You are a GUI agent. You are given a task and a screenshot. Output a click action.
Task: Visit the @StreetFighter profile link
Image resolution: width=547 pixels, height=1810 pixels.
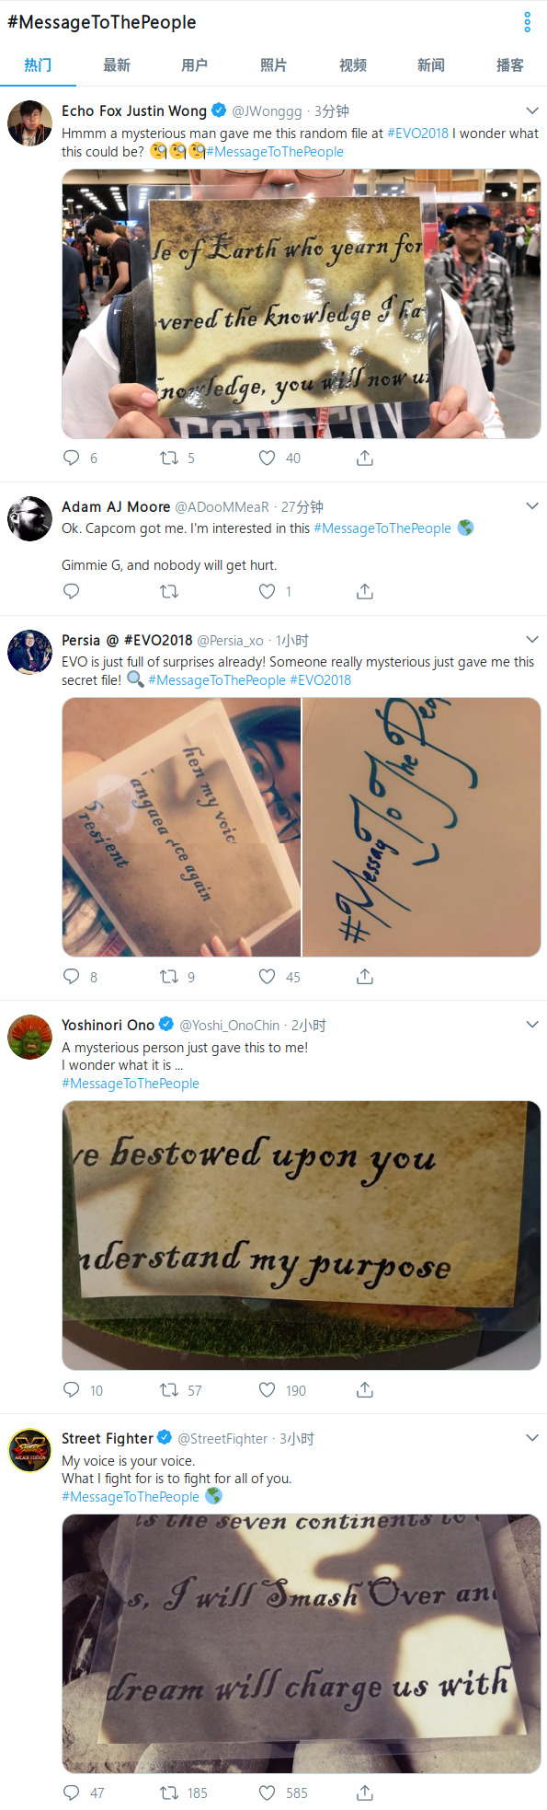click(222, 1438)
